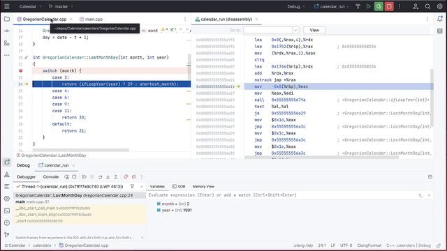The image size is (447, 251).
Task: Click the Evaluate expression input field
Action: pos(281,195)
